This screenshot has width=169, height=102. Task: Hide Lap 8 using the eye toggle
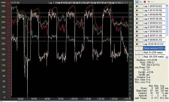click(137, 36)
